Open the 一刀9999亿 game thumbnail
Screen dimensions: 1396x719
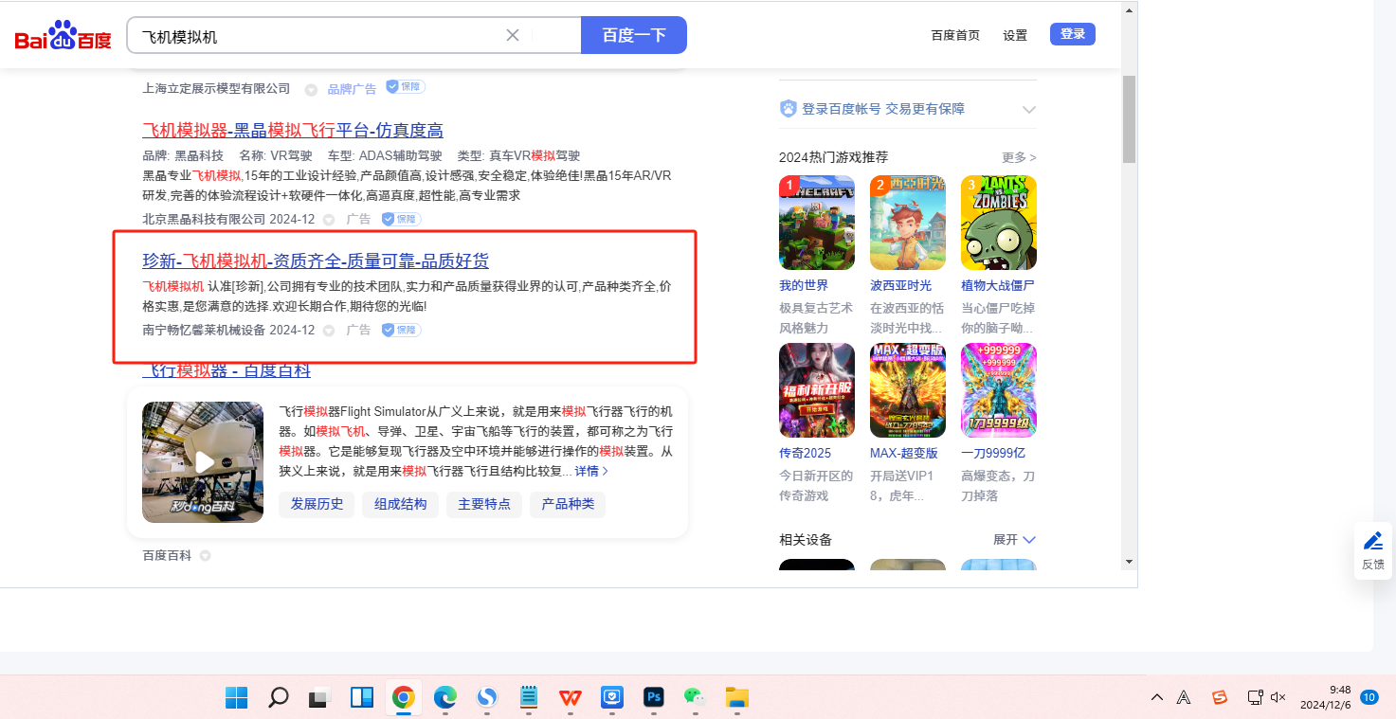click(x=999, y=390)
